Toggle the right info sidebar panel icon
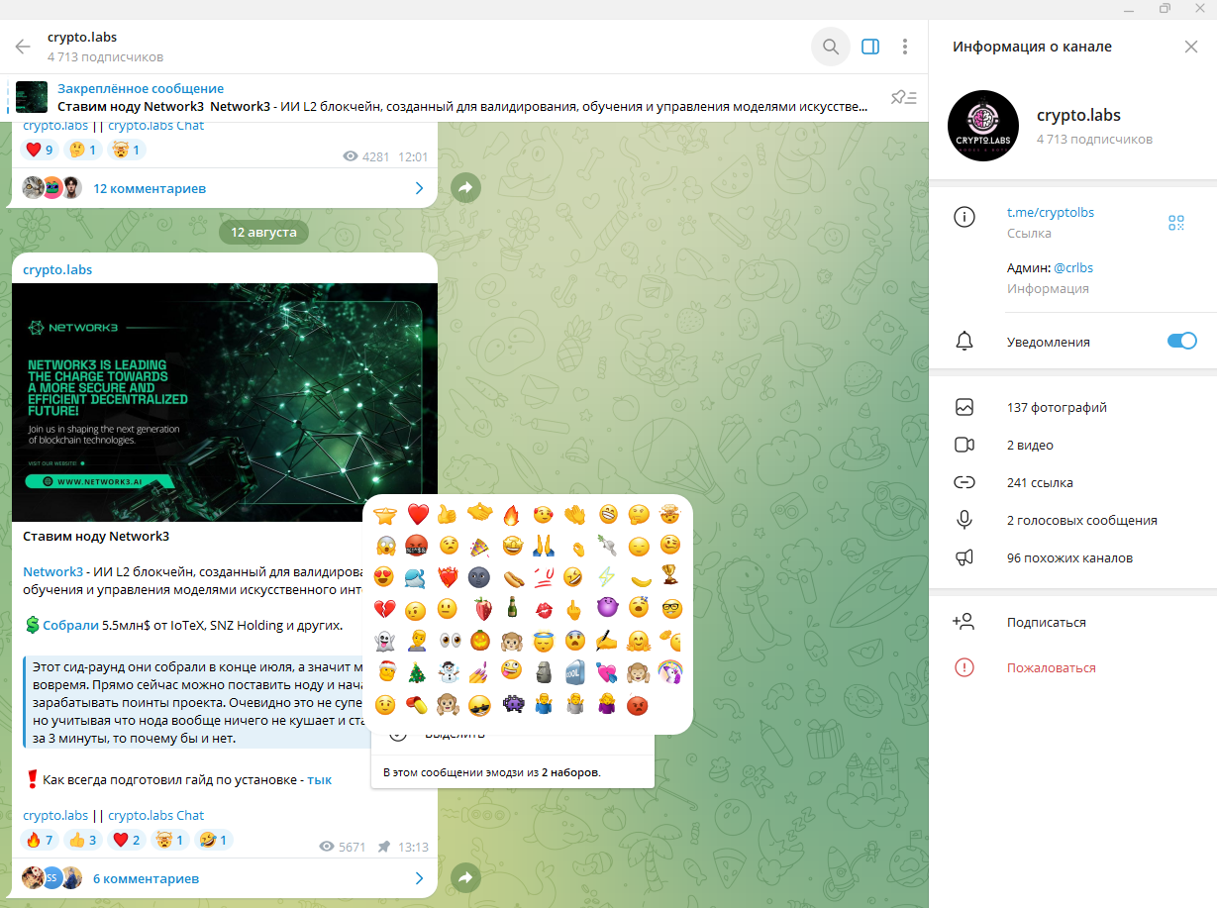The image size is (1217, 908). pos(870,47)
